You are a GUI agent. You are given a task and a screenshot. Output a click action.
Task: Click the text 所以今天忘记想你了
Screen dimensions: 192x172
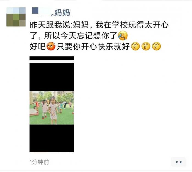[80, 36]
